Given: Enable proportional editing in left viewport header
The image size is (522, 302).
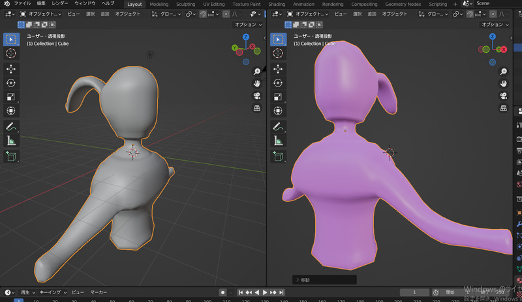Looking at the screenshot, I should (226, 14).
